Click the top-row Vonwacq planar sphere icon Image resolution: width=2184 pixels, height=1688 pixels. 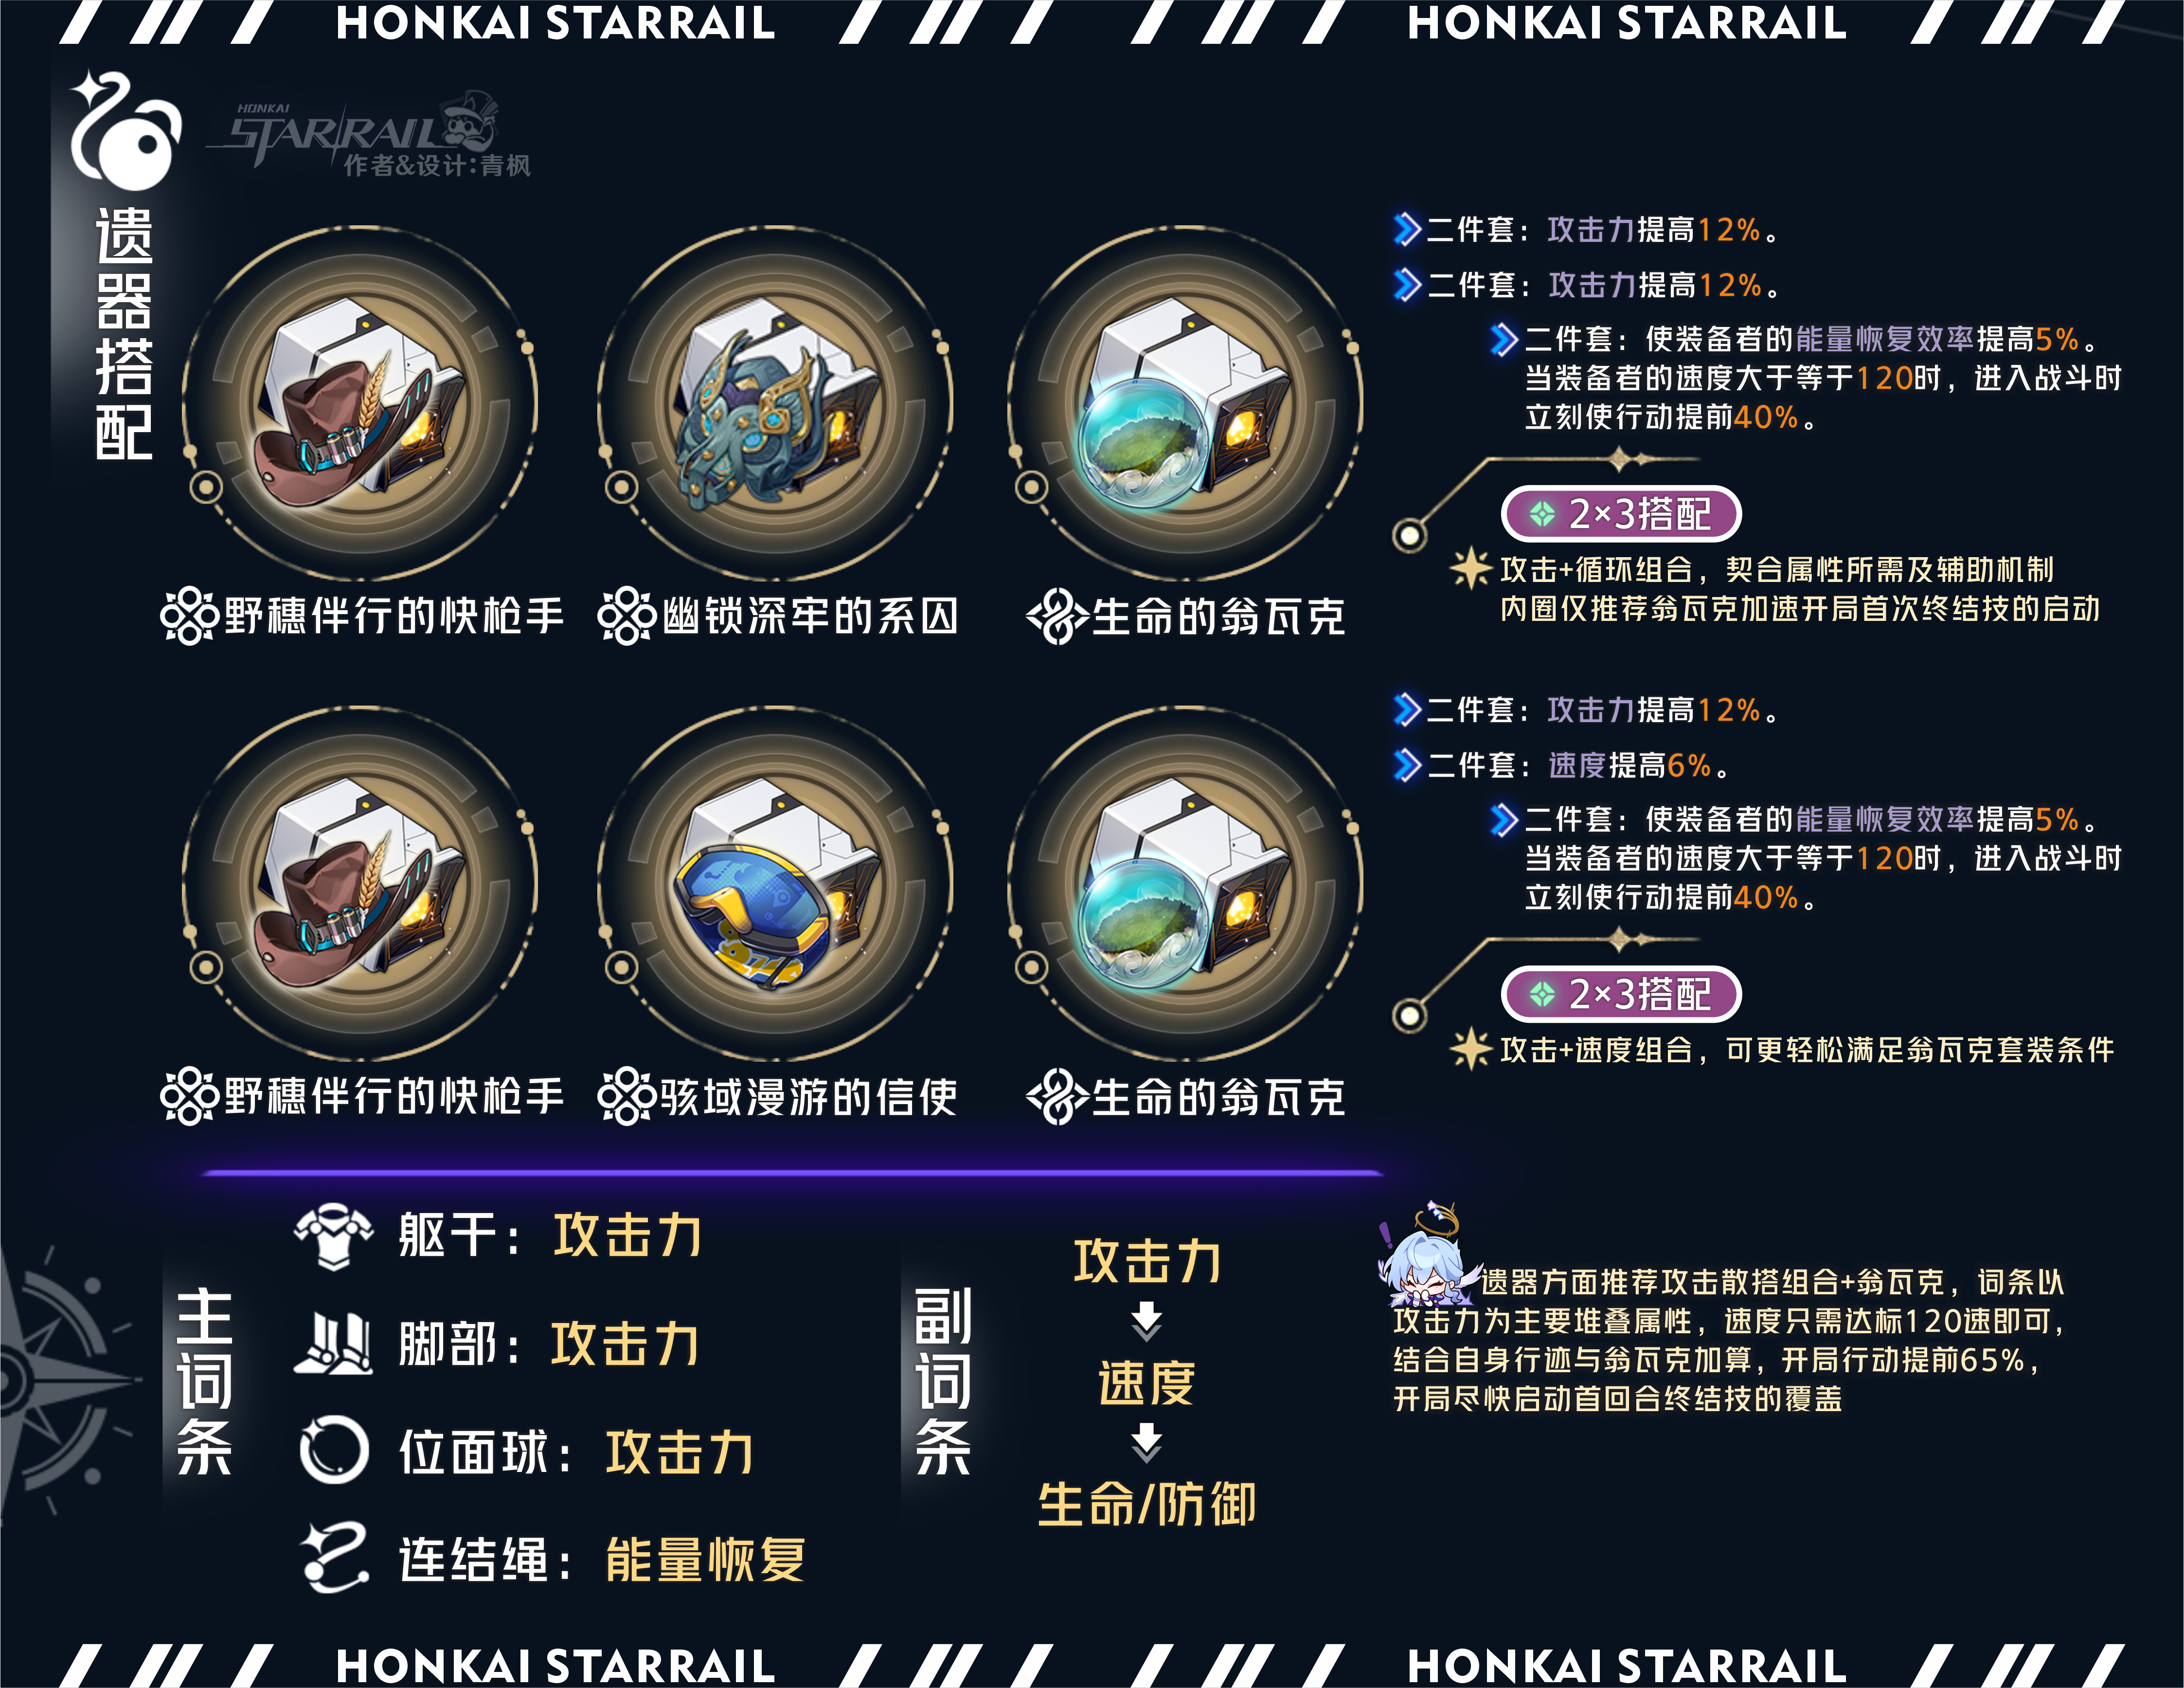[1186, 405]
